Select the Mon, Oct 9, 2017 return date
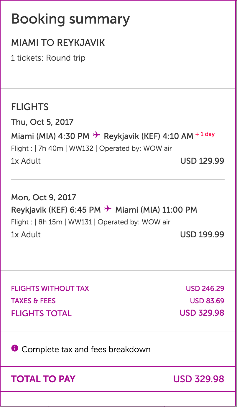 coord(44,197)
